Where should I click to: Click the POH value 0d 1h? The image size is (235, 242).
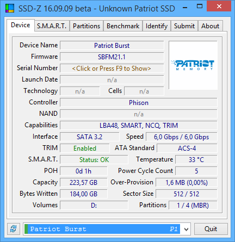click(83, 171)
